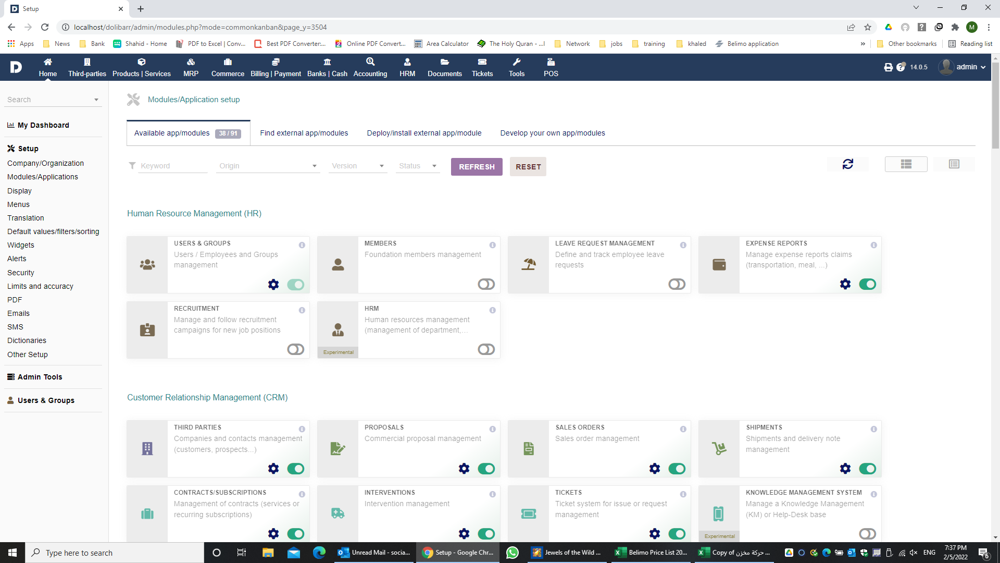Open settings gear for Expense Reports module
This screenshot has height=563, width=1000.
click(x=845, y=284)
